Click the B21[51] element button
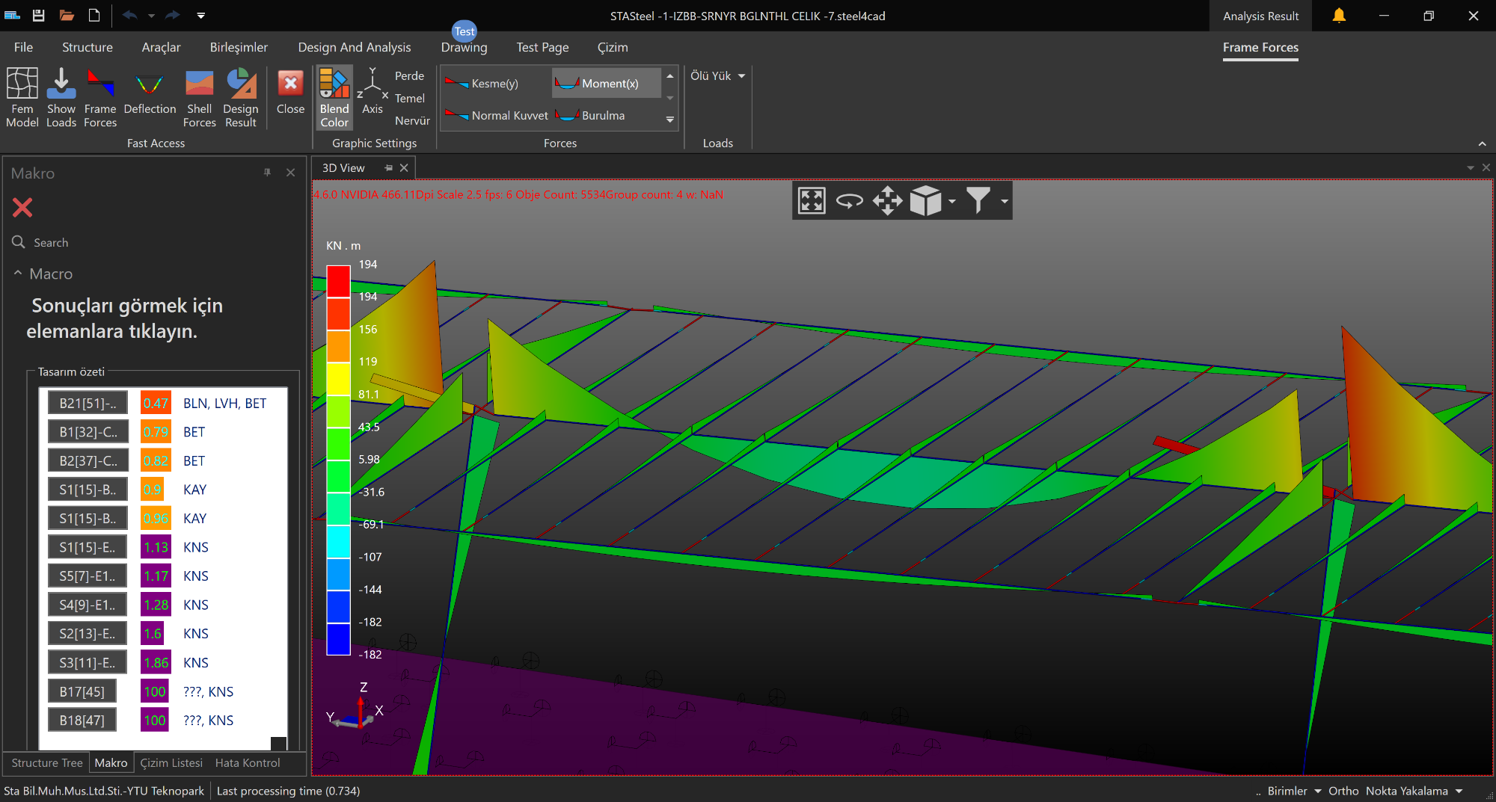Image resolution: width=1496 pixels, height=802 pixels. pos(88,403)
